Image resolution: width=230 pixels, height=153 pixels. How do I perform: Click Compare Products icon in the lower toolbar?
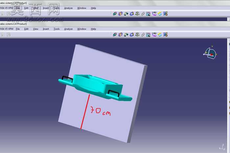[x=132, y=35]
